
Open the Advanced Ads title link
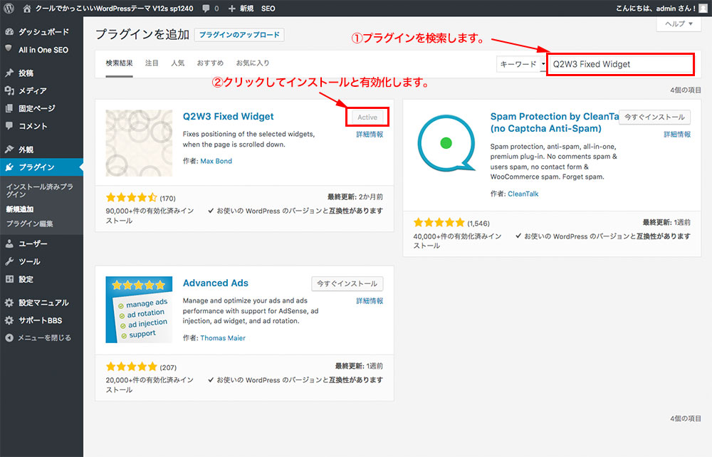click(x=215, y=283)
